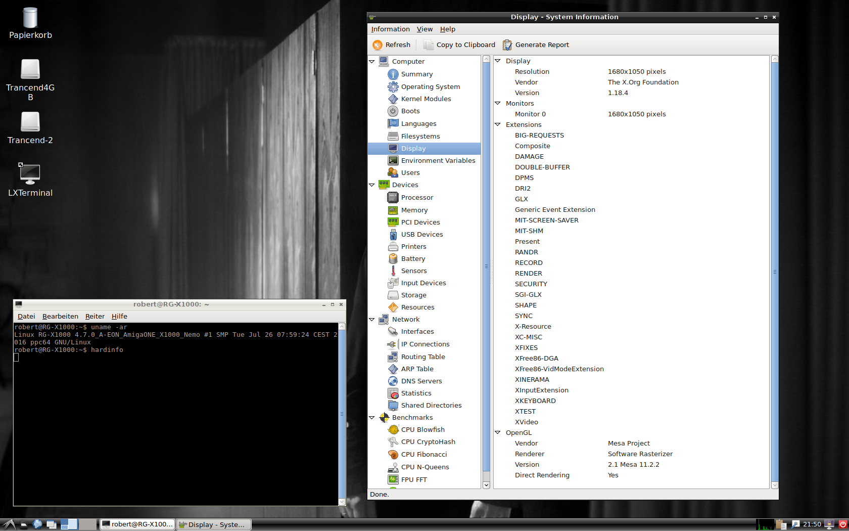Open the Sensors item
This screenshot has width=849, height=531.
(x=413, y=271)
